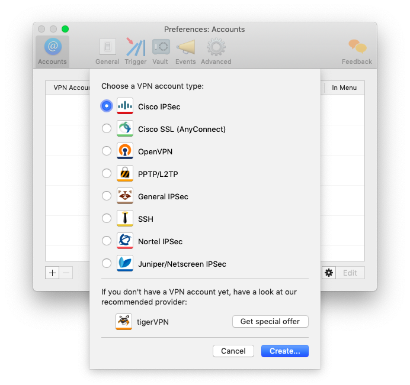Click the Cisco AnyConnect globe icon
Screen dimensions: 410x385
point(125,128)
